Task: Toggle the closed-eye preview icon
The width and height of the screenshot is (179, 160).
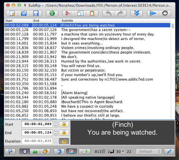Action: pos(165,13)
